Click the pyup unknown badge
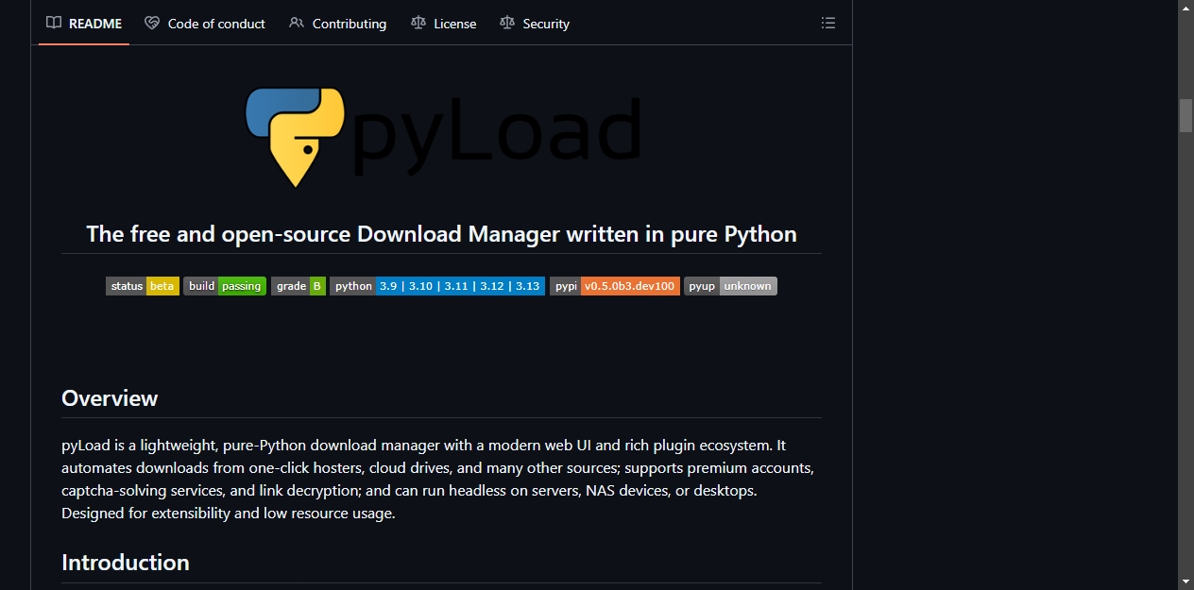Image resolution: width=1194 pixels, height=590 pixels. point(730,286)
